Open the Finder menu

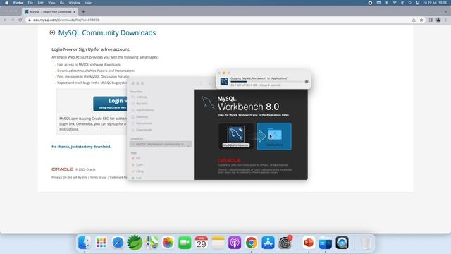[18, 3]
